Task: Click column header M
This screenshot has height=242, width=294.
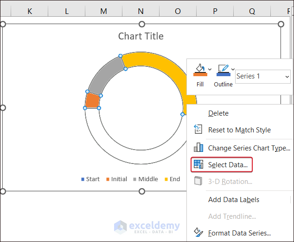Action: (x=103, y=11)
